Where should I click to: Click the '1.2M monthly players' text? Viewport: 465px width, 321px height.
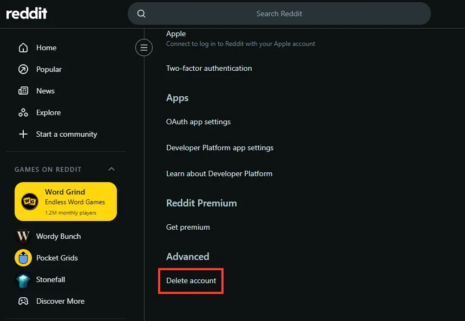(x=70, y=212)
